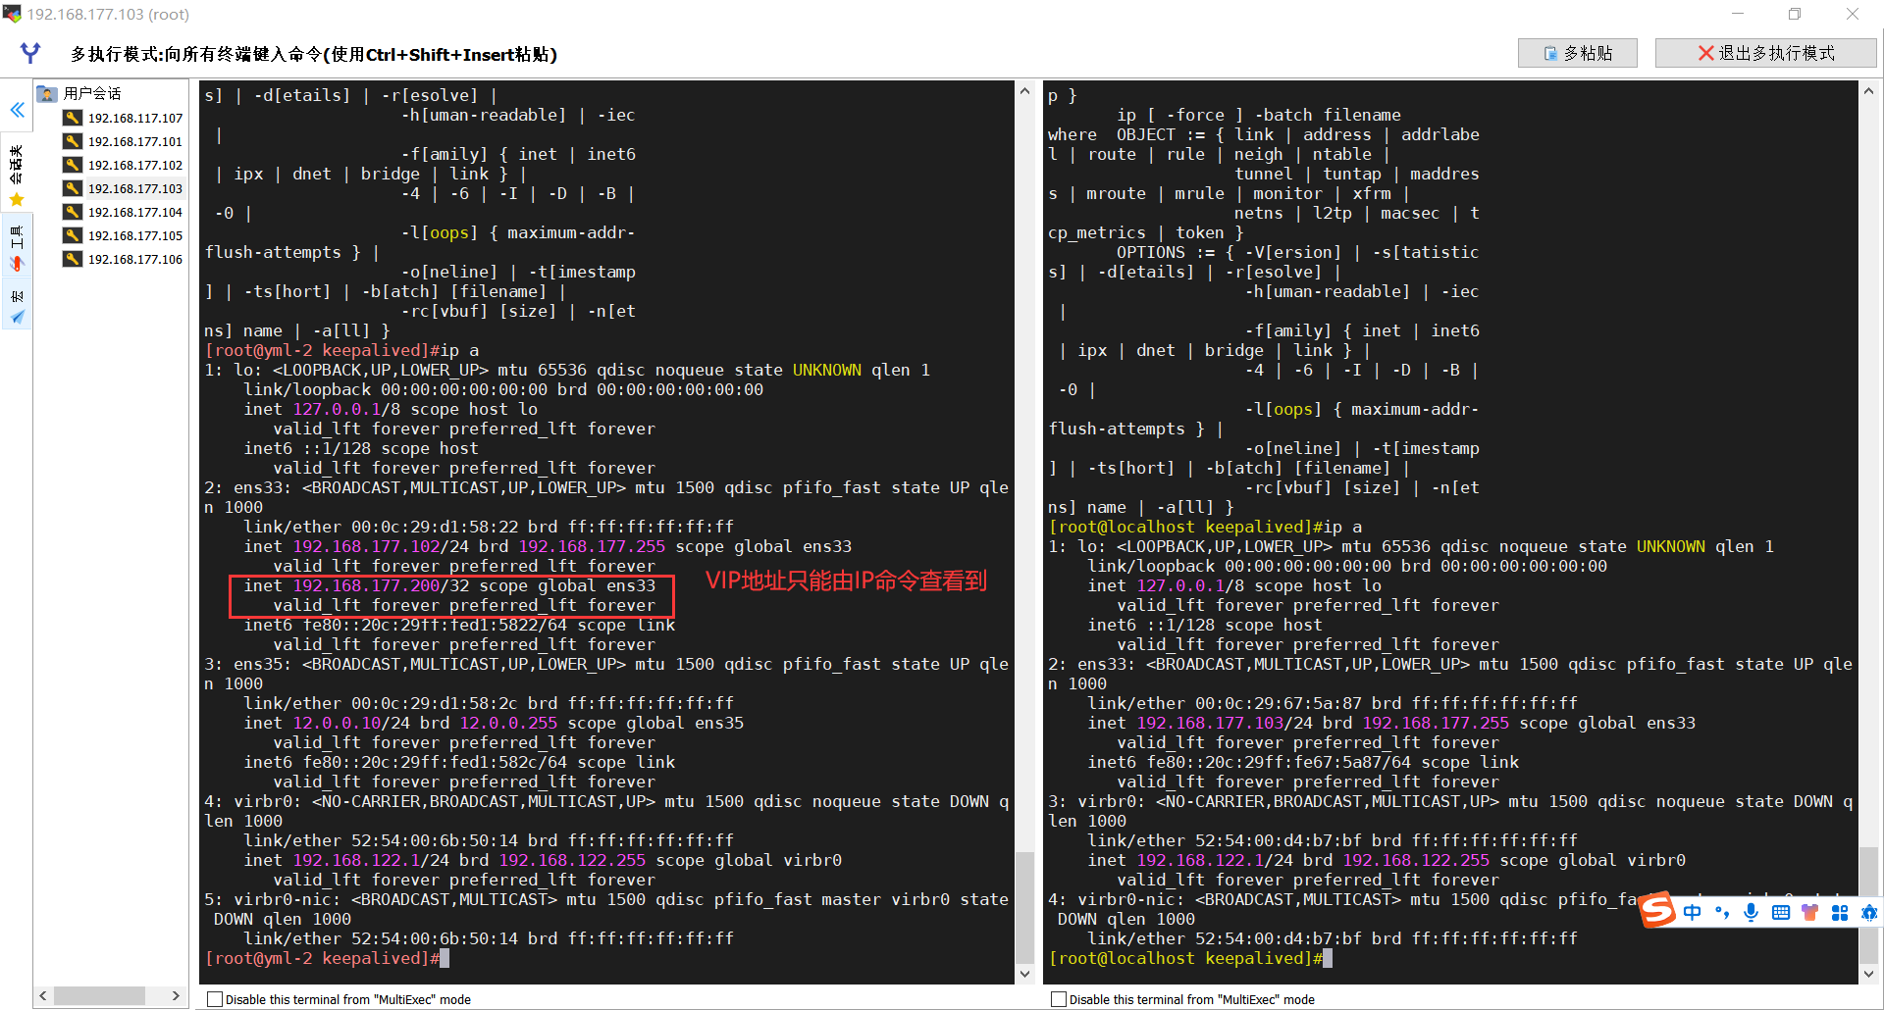The image size is (1884, 1010).
Task: Toggle the IME punctuation mode icon
Action: (1722, 913)
